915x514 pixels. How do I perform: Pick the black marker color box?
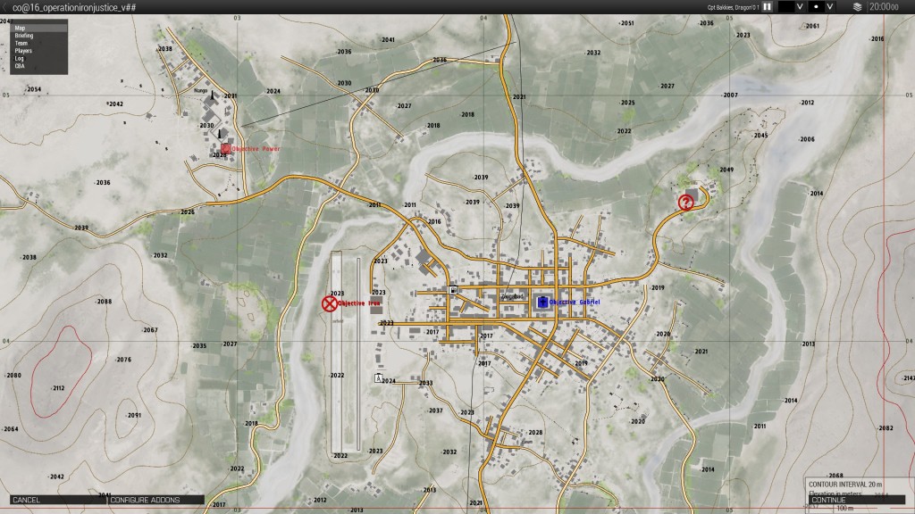[x=786, y=7]
